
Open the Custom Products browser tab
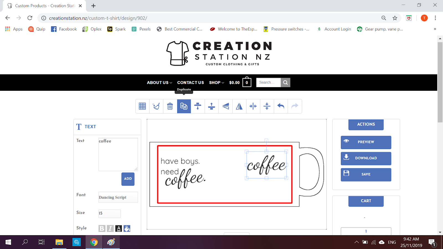[x=44, y=6]
